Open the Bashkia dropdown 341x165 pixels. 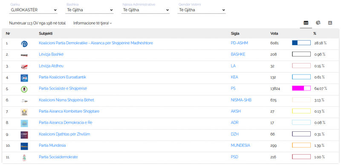click(x=90, y=10)
